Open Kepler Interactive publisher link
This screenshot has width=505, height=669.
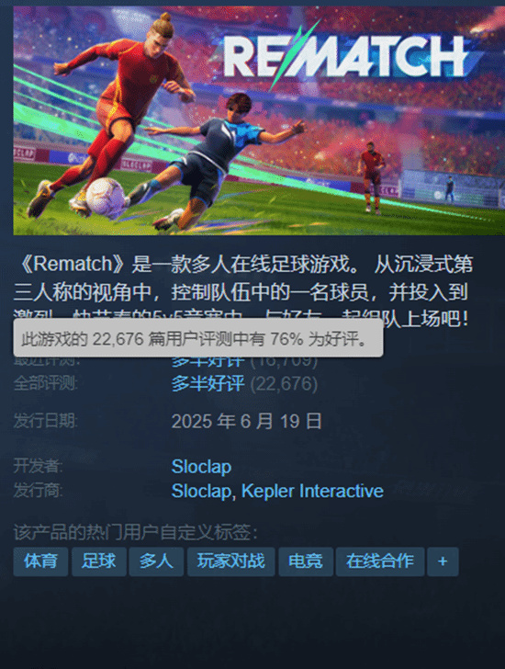tap(312, 491)
